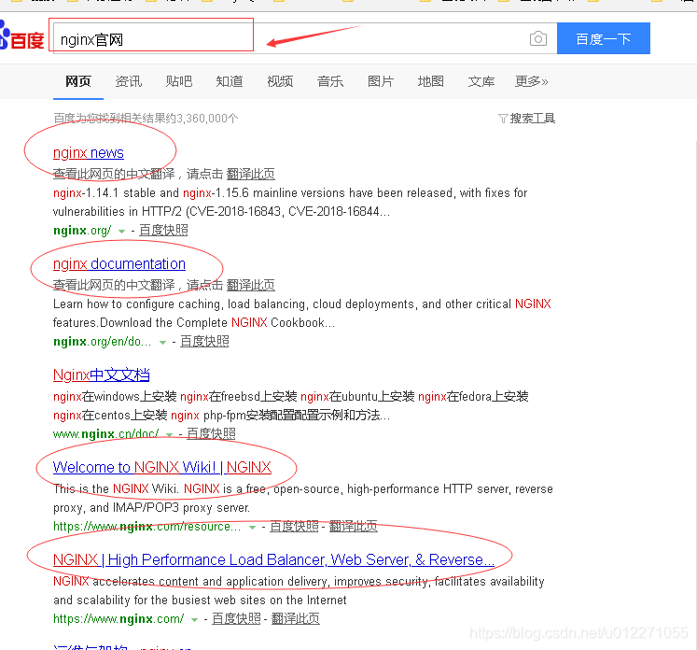
Task: Click the https://www.nginx.com/ green URL
Action: (x=118, y=620)
